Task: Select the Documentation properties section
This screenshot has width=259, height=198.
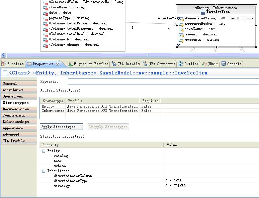Action: point(19,109)
